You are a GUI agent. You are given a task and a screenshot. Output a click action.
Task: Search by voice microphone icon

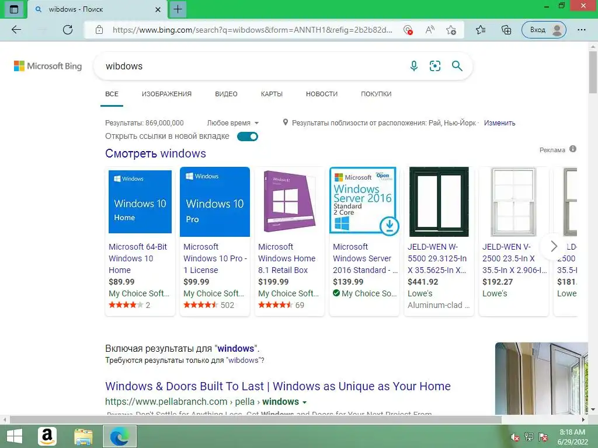point(414,66)
